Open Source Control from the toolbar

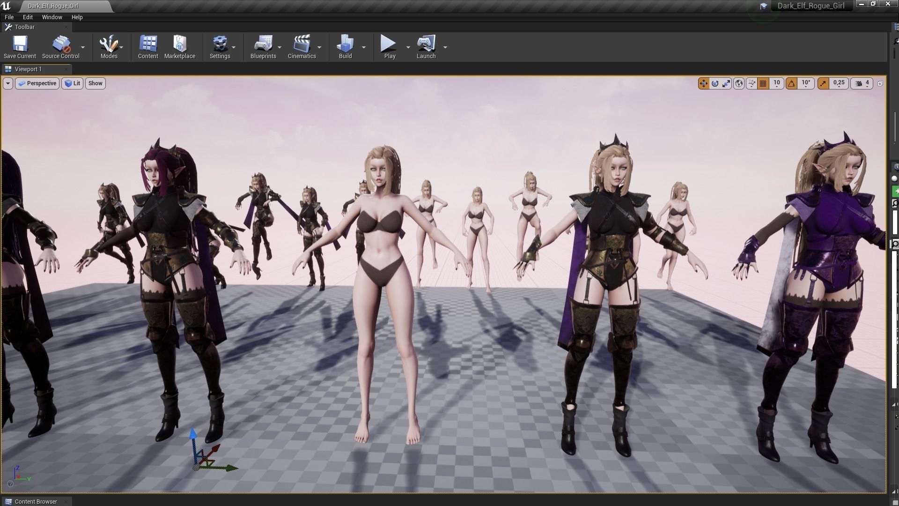pos(61,47)
